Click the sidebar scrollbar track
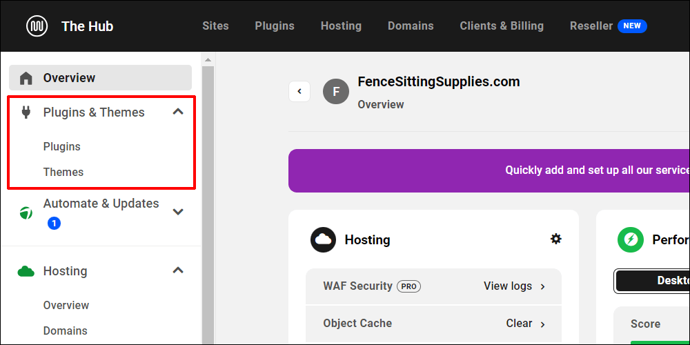690x345 pixels. (208, 204)
